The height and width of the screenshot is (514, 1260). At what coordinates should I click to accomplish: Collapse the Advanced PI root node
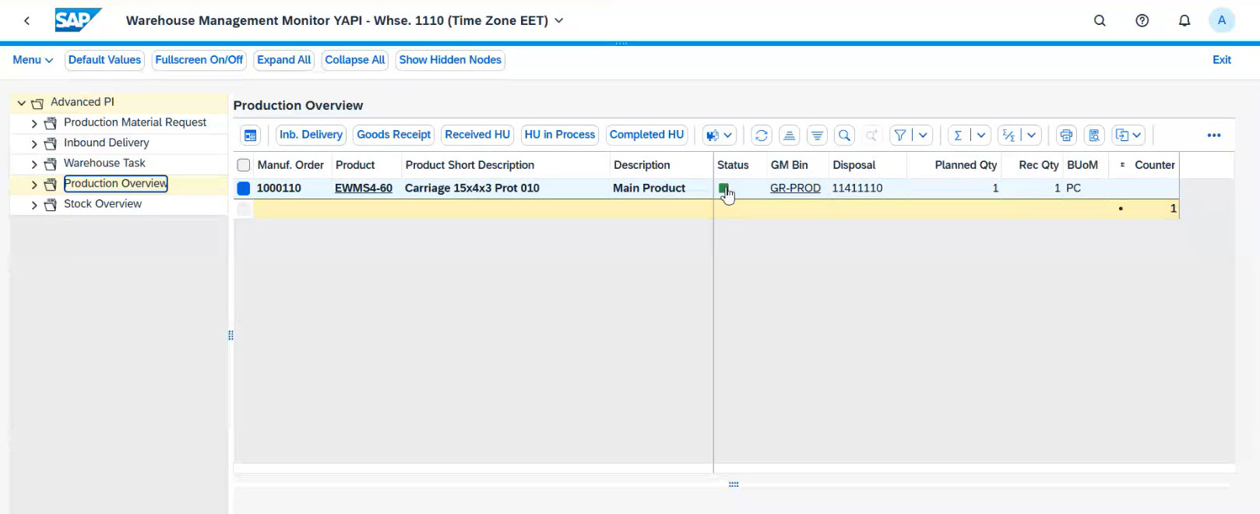22,103
